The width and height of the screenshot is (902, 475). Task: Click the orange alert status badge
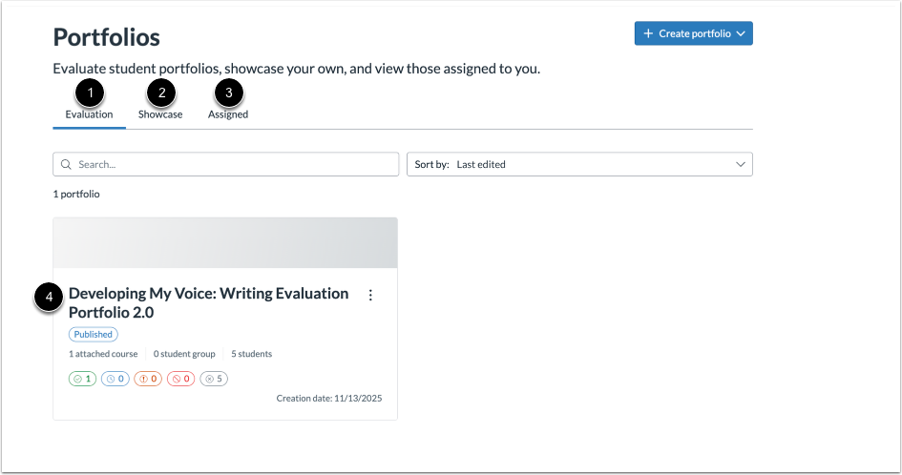tap(148, 379)
